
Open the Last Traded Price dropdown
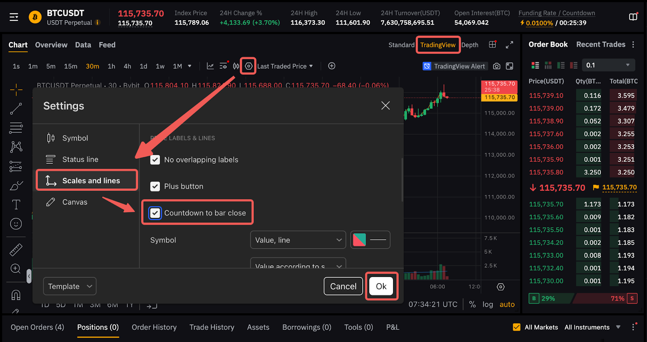click(285, 66)
